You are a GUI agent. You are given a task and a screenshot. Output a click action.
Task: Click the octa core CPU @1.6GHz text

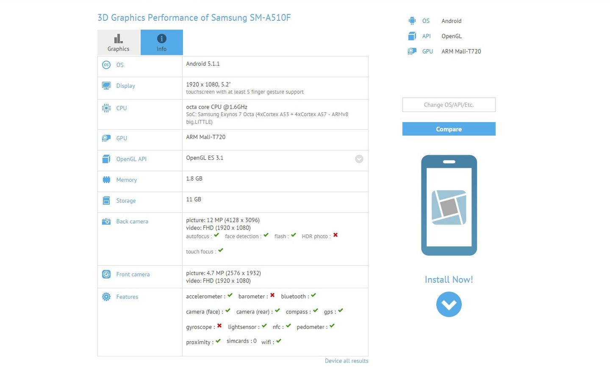pos(217,107)
